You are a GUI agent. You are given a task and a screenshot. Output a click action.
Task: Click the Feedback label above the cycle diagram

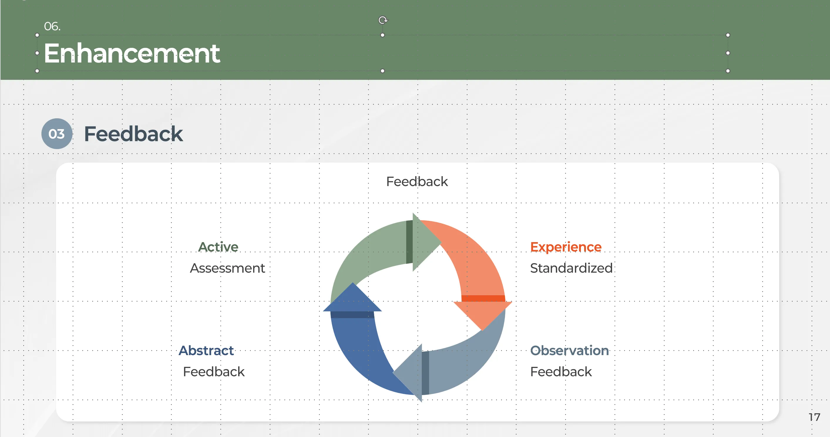tap(417, 182)
